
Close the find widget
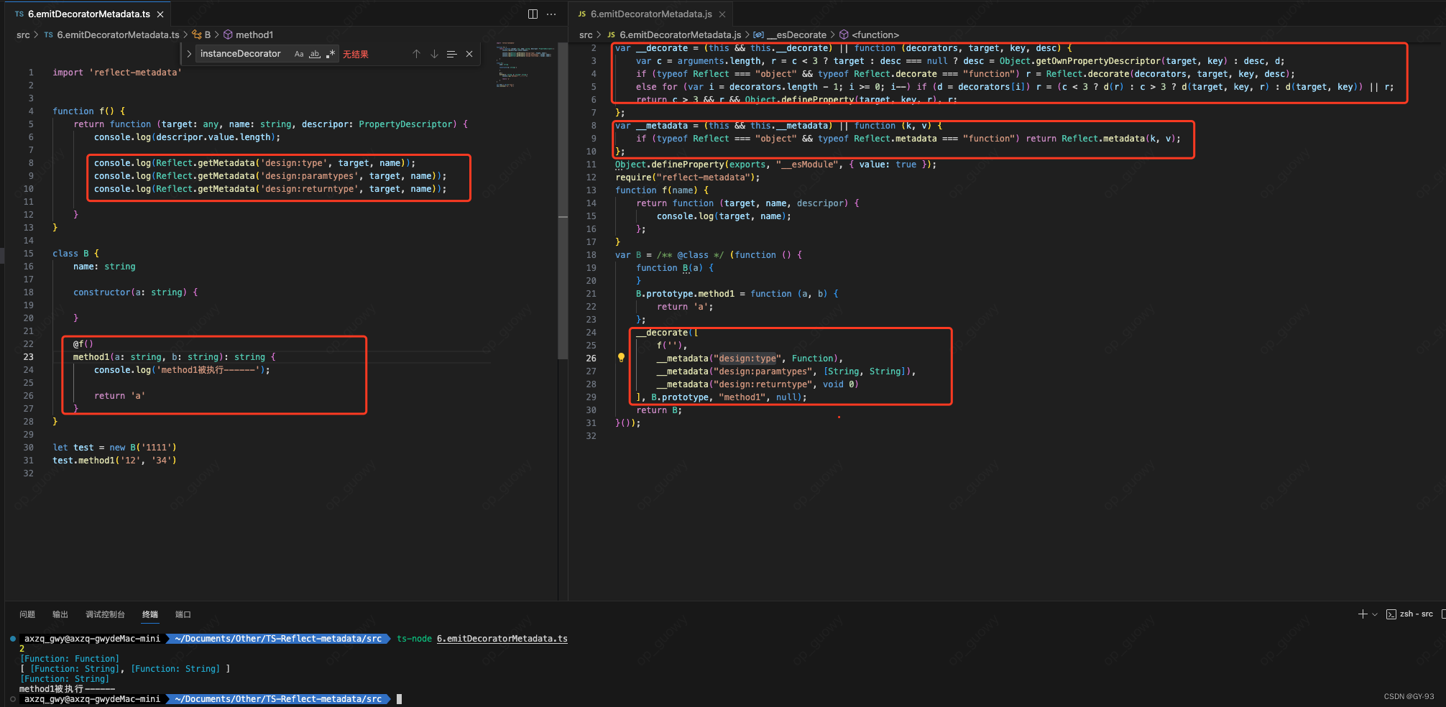tap(469, 54)
